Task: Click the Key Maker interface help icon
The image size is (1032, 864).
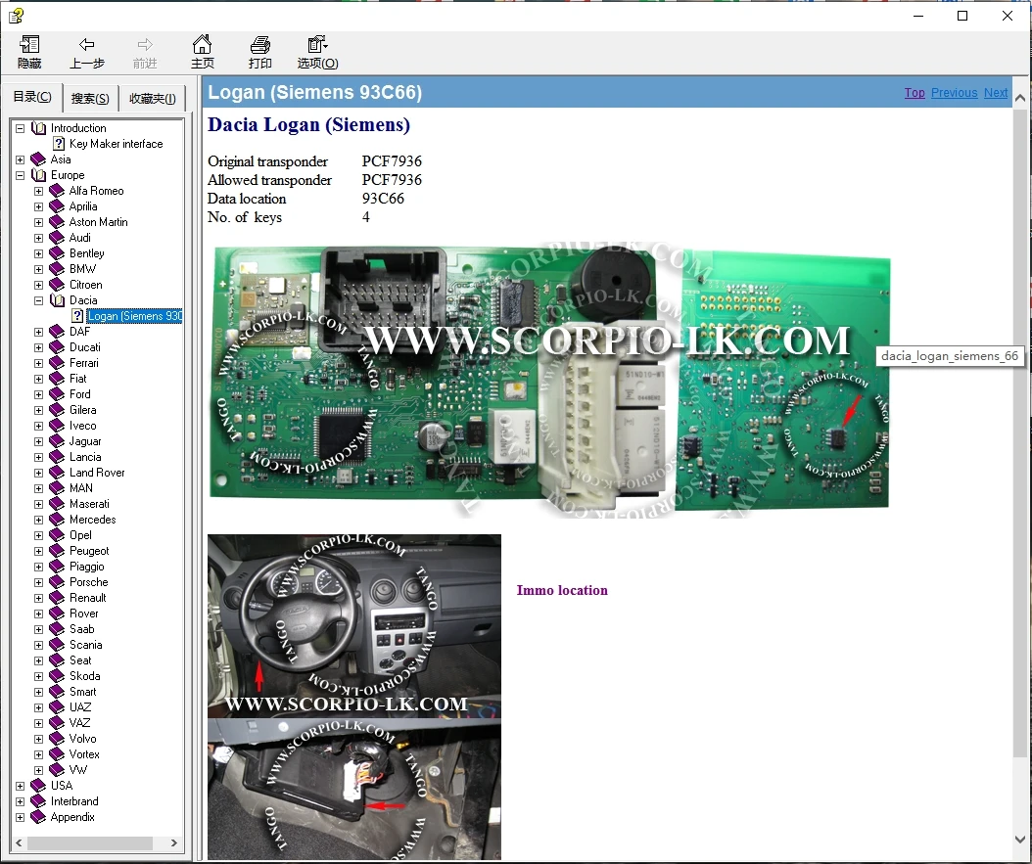Action: [x=59, y=144]
